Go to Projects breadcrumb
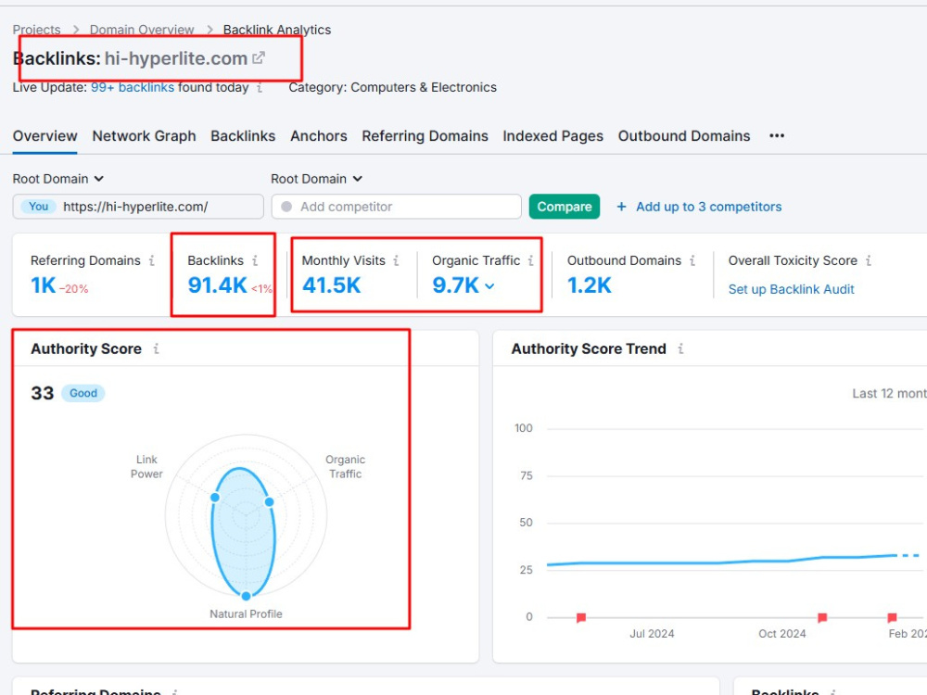 pos(37,30)
